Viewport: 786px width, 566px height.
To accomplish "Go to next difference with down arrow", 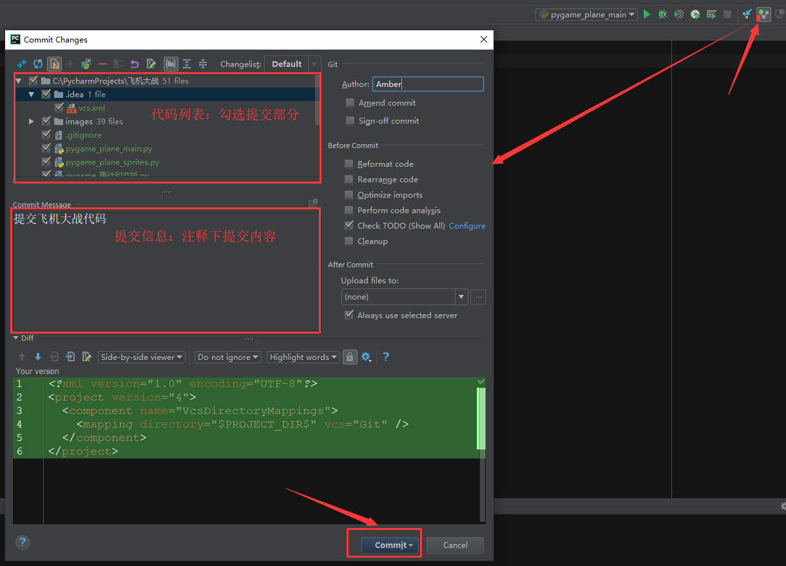I will click(38, 357).
